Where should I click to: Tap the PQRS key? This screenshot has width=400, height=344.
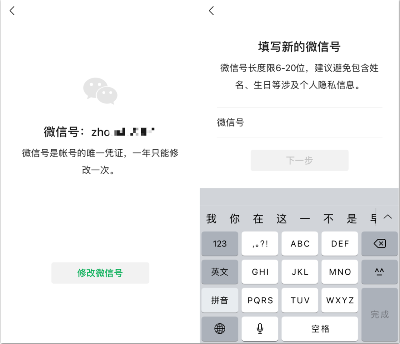point(260,300)
